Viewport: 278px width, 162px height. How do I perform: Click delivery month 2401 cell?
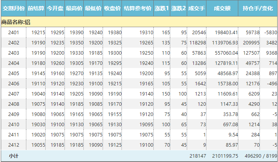[x=13, y=32]
